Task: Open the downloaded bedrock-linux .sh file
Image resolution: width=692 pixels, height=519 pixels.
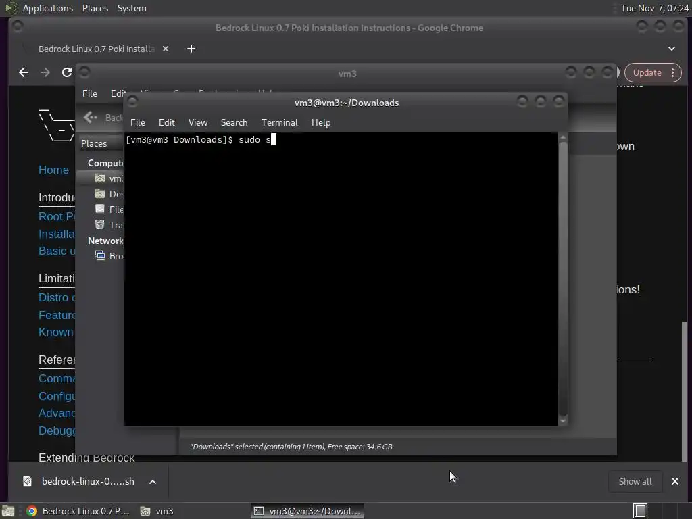Action: (x=88, y=481)
